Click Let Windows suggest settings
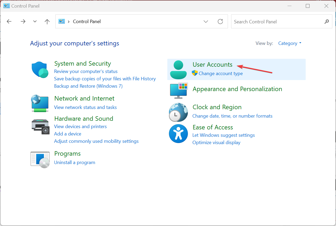 pyautogui.click(x=223, y=135)
